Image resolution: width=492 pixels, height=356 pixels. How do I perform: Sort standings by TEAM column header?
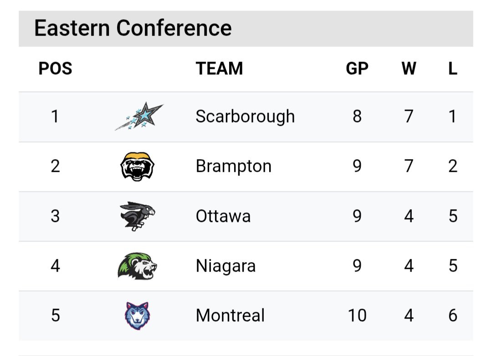click(x=219, y=68)
